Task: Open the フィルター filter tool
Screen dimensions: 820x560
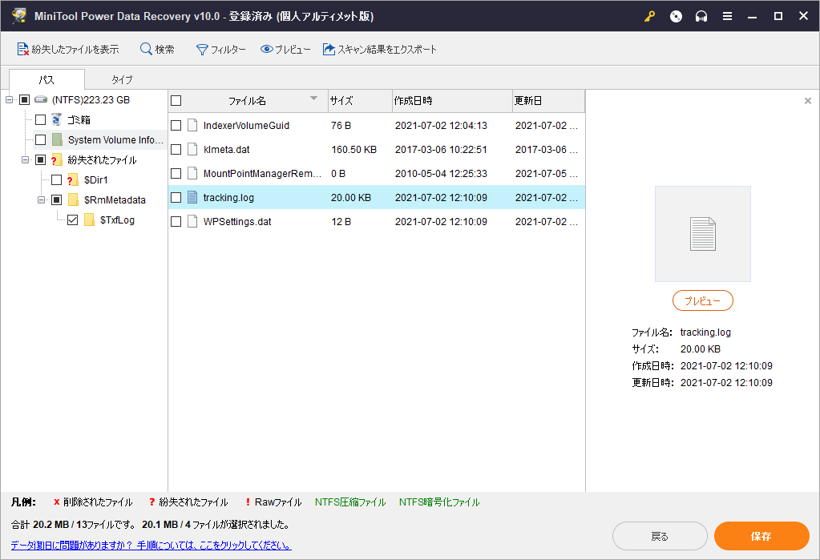Action: 221,50
